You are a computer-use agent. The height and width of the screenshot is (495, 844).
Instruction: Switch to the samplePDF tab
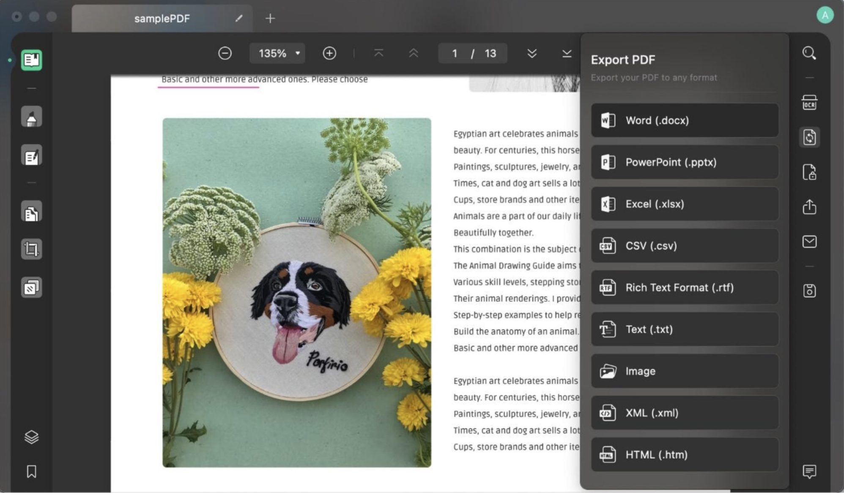point(162,18)
